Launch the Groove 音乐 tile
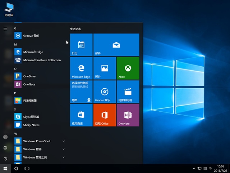The width and height of the screenshot is (230, 173). pyautogui.click(x=105, y=92)
